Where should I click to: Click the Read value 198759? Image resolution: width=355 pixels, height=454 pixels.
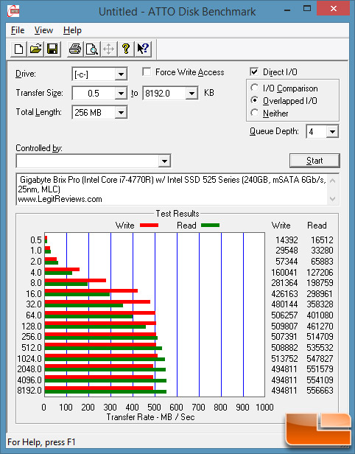pos(320,282)
